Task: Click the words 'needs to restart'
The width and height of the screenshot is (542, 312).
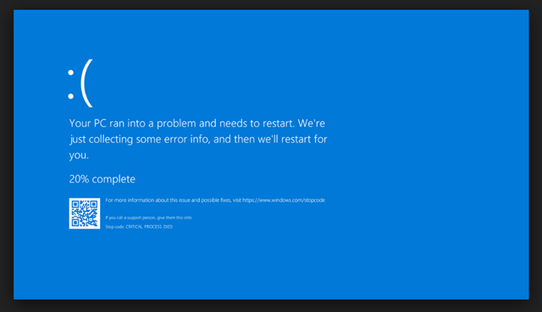Action: click(x=257, y=123)
